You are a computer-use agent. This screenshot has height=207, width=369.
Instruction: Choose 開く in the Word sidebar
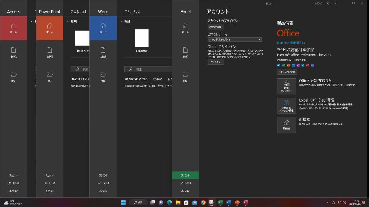pyautogui.click(x=103, y=77)
